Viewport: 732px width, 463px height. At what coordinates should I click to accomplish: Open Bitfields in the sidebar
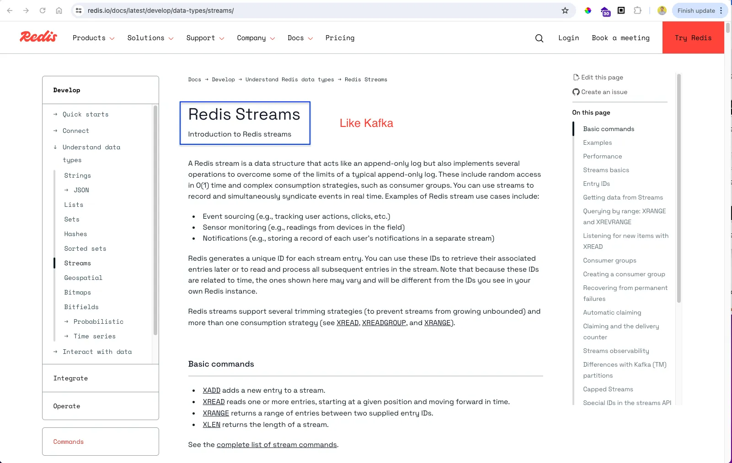pyautogui.click(x=81, y=307)
